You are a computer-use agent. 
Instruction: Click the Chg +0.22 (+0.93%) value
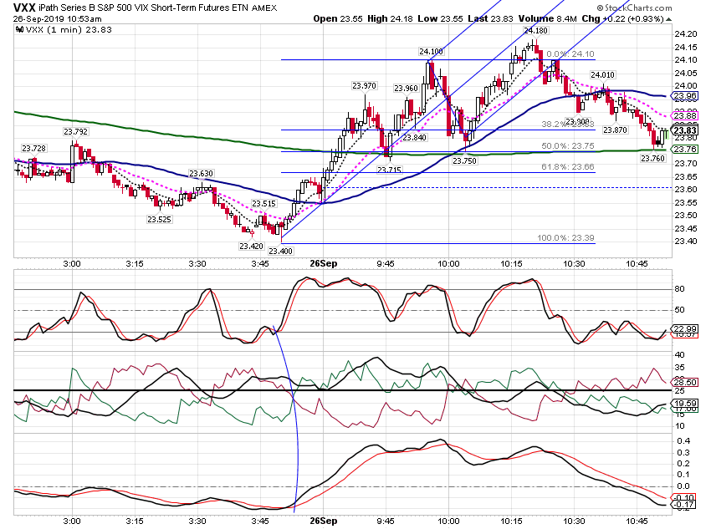[622, 18]
